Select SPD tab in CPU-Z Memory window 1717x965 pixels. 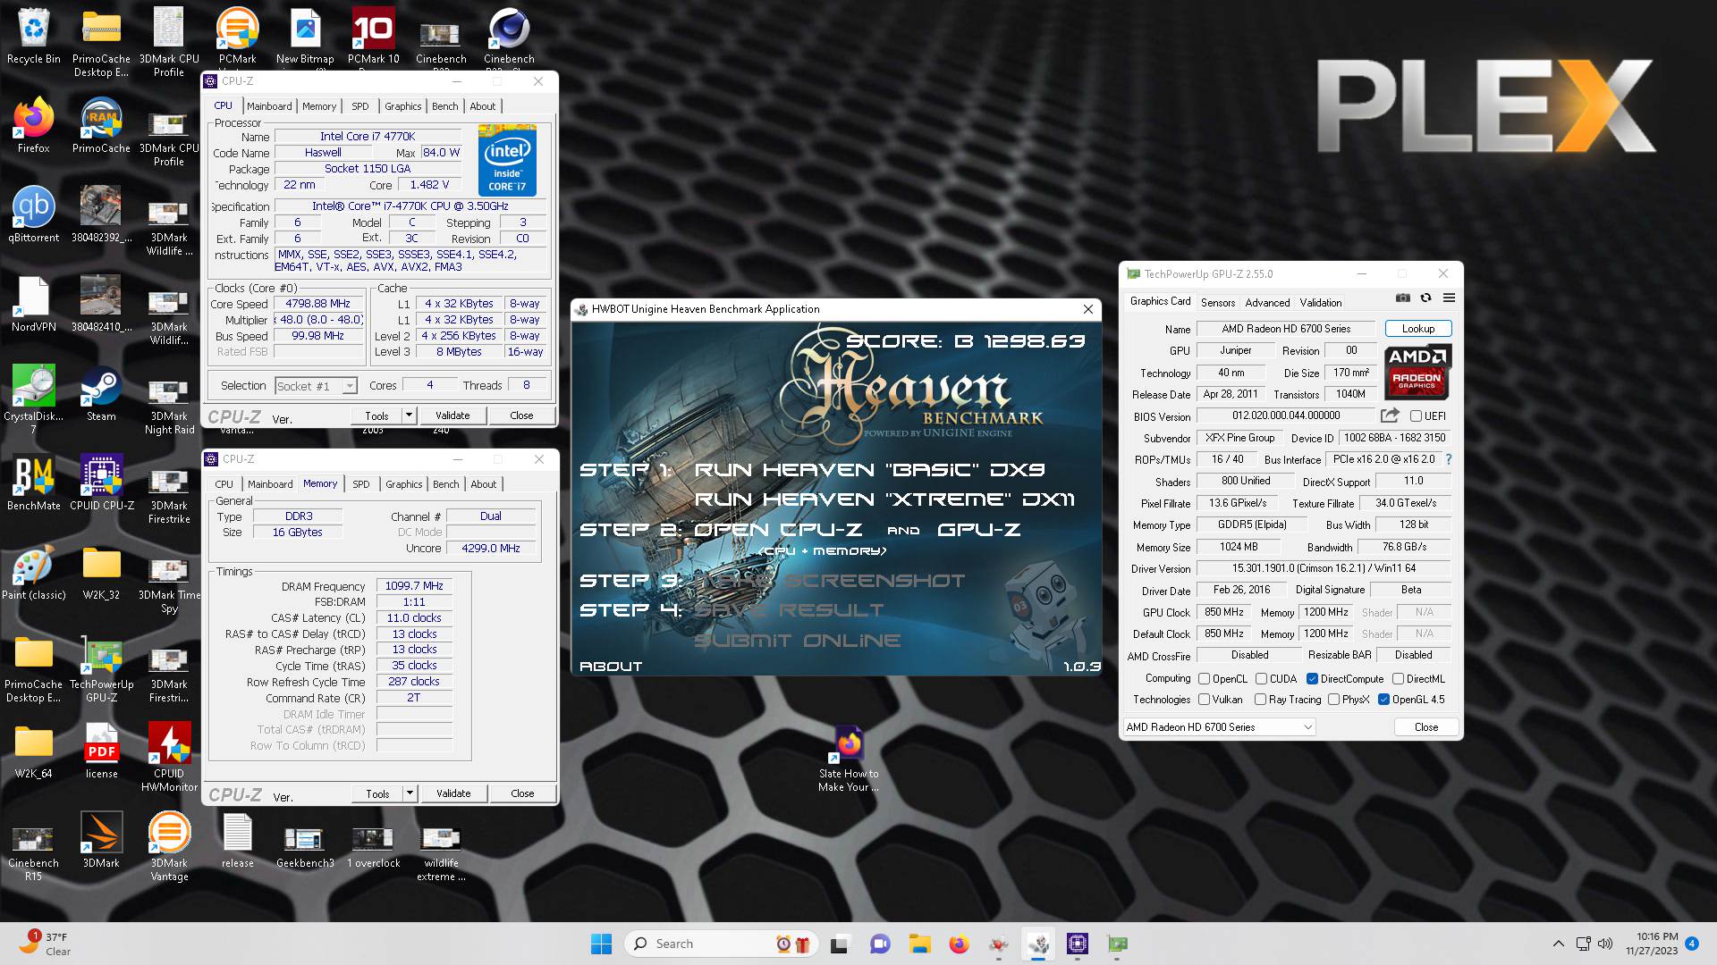(360, 484)
